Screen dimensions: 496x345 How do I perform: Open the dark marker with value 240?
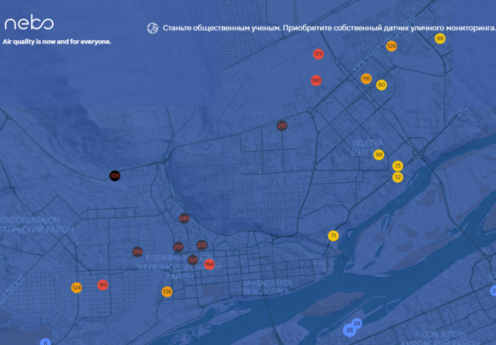point(184,218)
